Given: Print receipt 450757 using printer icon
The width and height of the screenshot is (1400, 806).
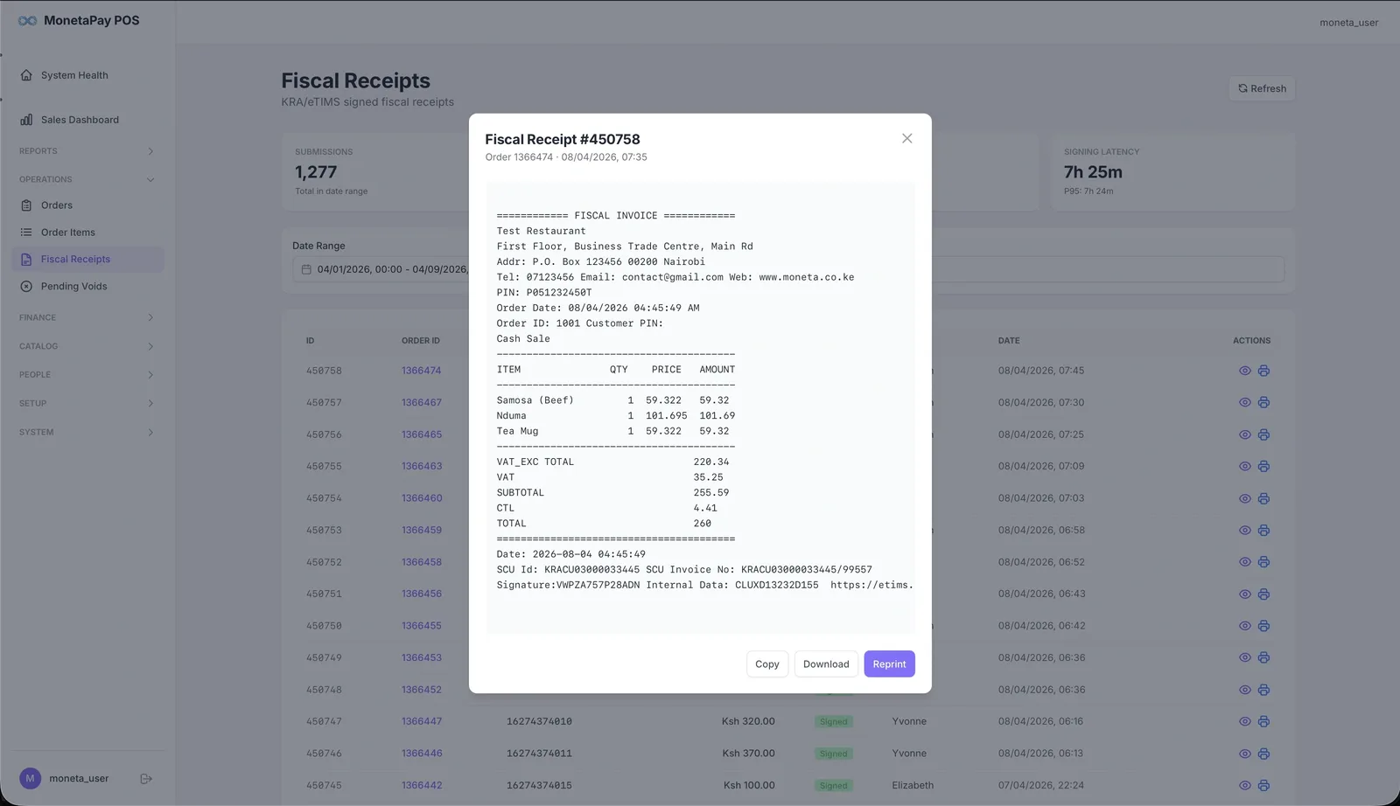Looking at the screenshot, I should (x=1263, y=402).
